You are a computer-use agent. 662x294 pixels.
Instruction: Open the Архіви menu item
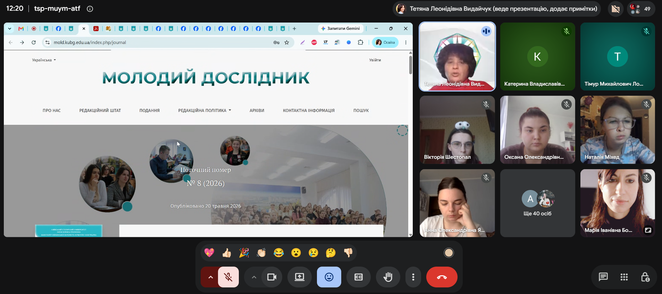click(x=257, y=111)
